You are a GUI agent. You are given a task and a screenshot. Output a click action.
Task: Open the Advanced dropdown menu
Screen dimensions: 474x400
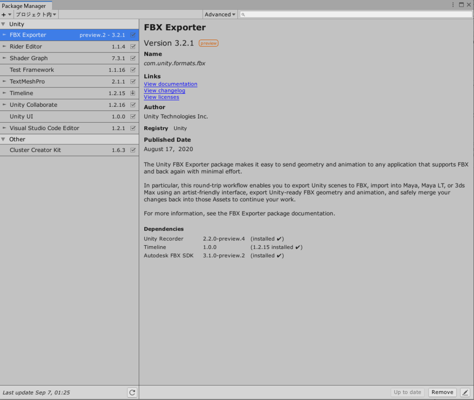click(x=220, y=14)
